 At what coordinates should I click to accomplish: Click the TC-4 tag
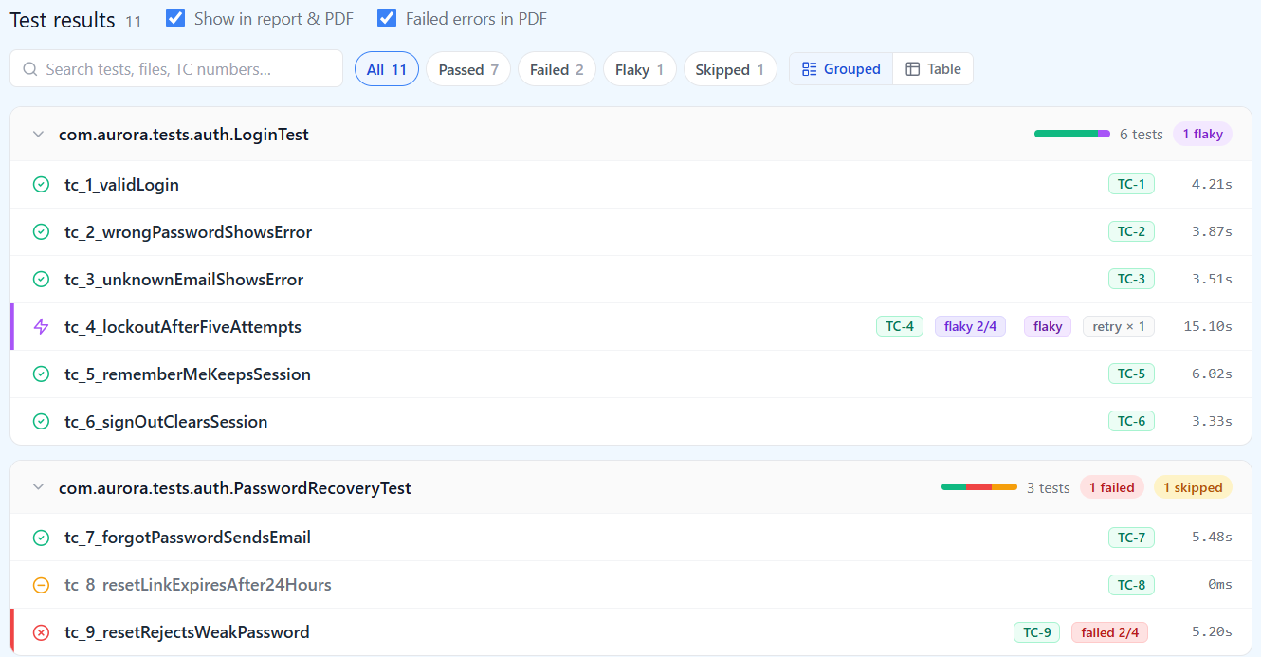[x=900, y=327]
